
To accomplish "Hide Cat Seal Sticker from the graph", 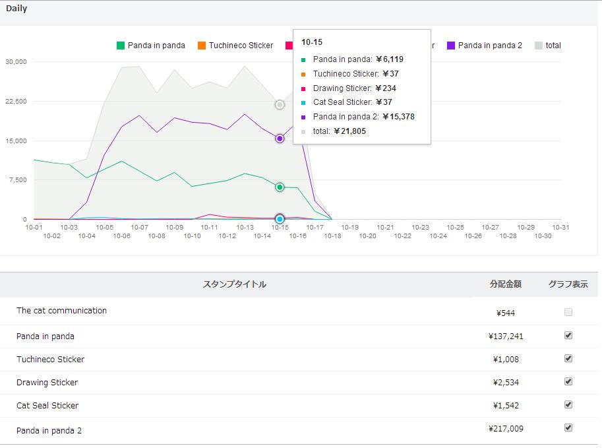I will point(568,404).
